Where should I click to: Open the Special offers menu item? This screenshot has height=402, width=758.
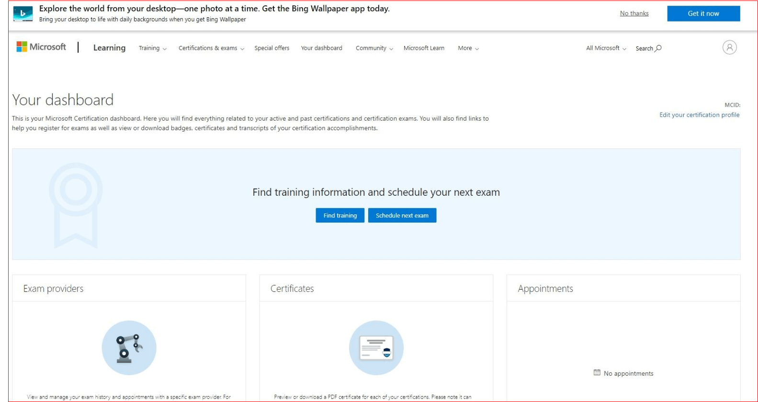(272, 48)
